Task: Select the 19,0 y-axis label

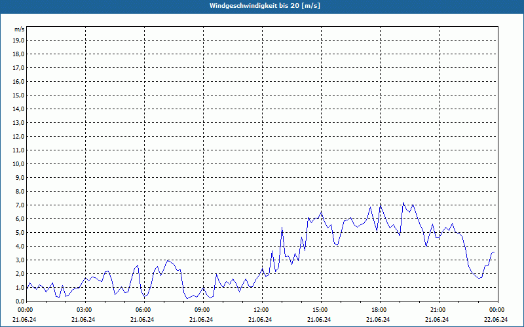Action: pyautogui.click(x=18, y=41)
